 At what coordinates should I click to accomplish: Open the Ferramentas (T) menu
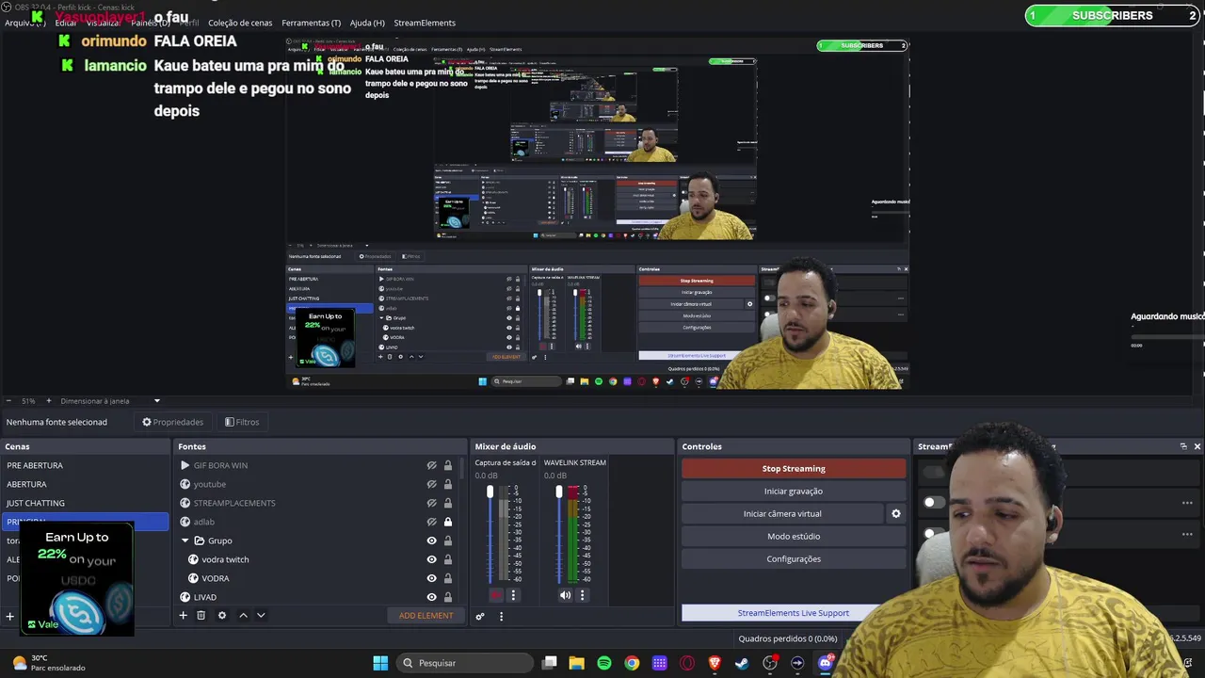pos(312,23)
